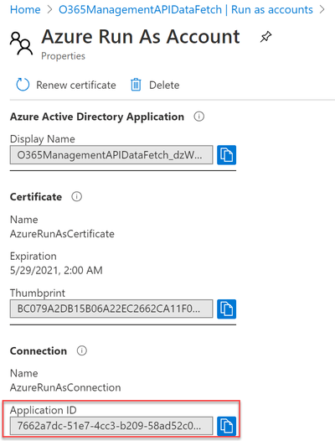Click the AzureRunAsConnection name text
The image size is (335, 441).
[65, 387]
